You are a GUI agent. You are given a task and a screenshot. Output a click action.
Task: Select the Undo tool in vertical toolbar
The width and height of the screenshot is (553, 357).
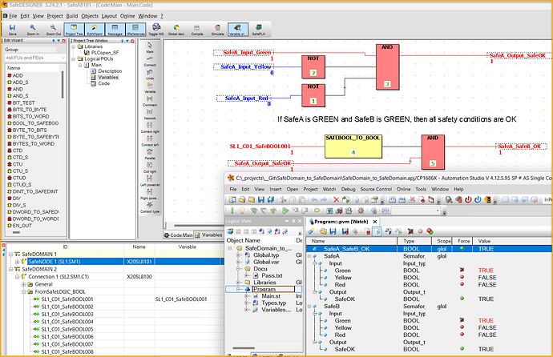click(148, 73)
